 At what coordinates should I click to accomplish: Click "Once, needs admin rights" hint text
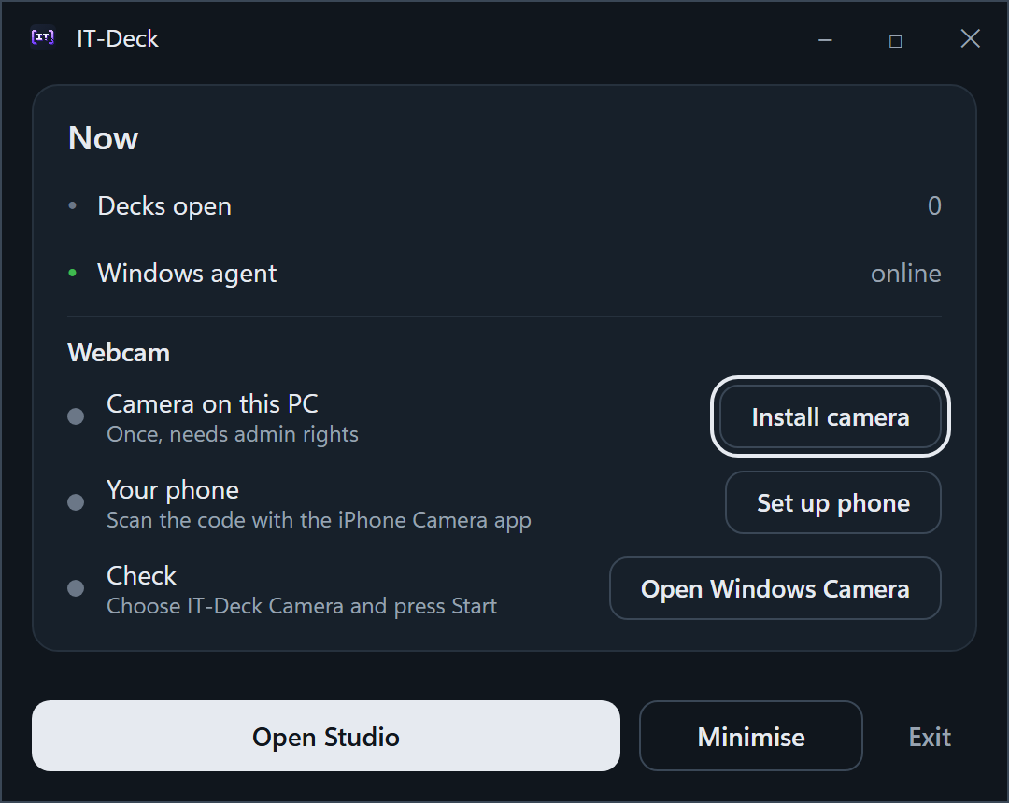(233, 434)
